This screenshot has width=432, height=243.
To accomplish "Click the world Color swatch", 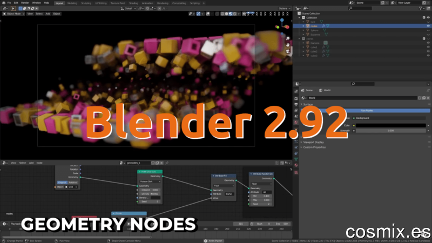I will point(391,125).
